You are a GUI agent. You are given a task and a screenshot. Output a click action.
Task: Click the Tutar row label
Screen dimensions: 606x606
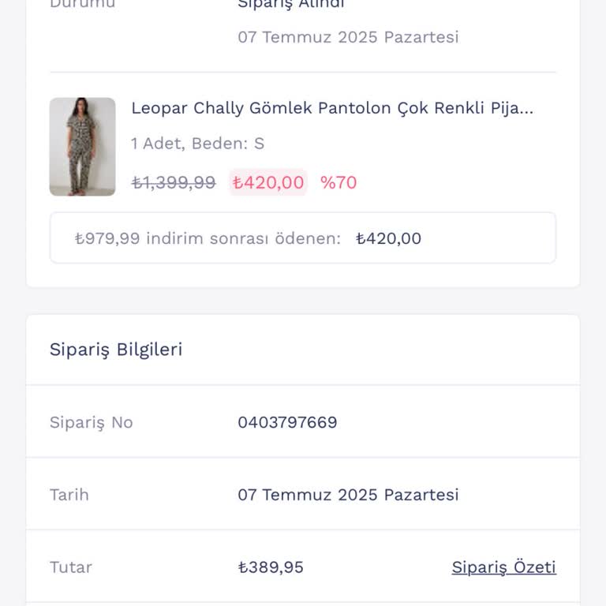click(71, 567)
